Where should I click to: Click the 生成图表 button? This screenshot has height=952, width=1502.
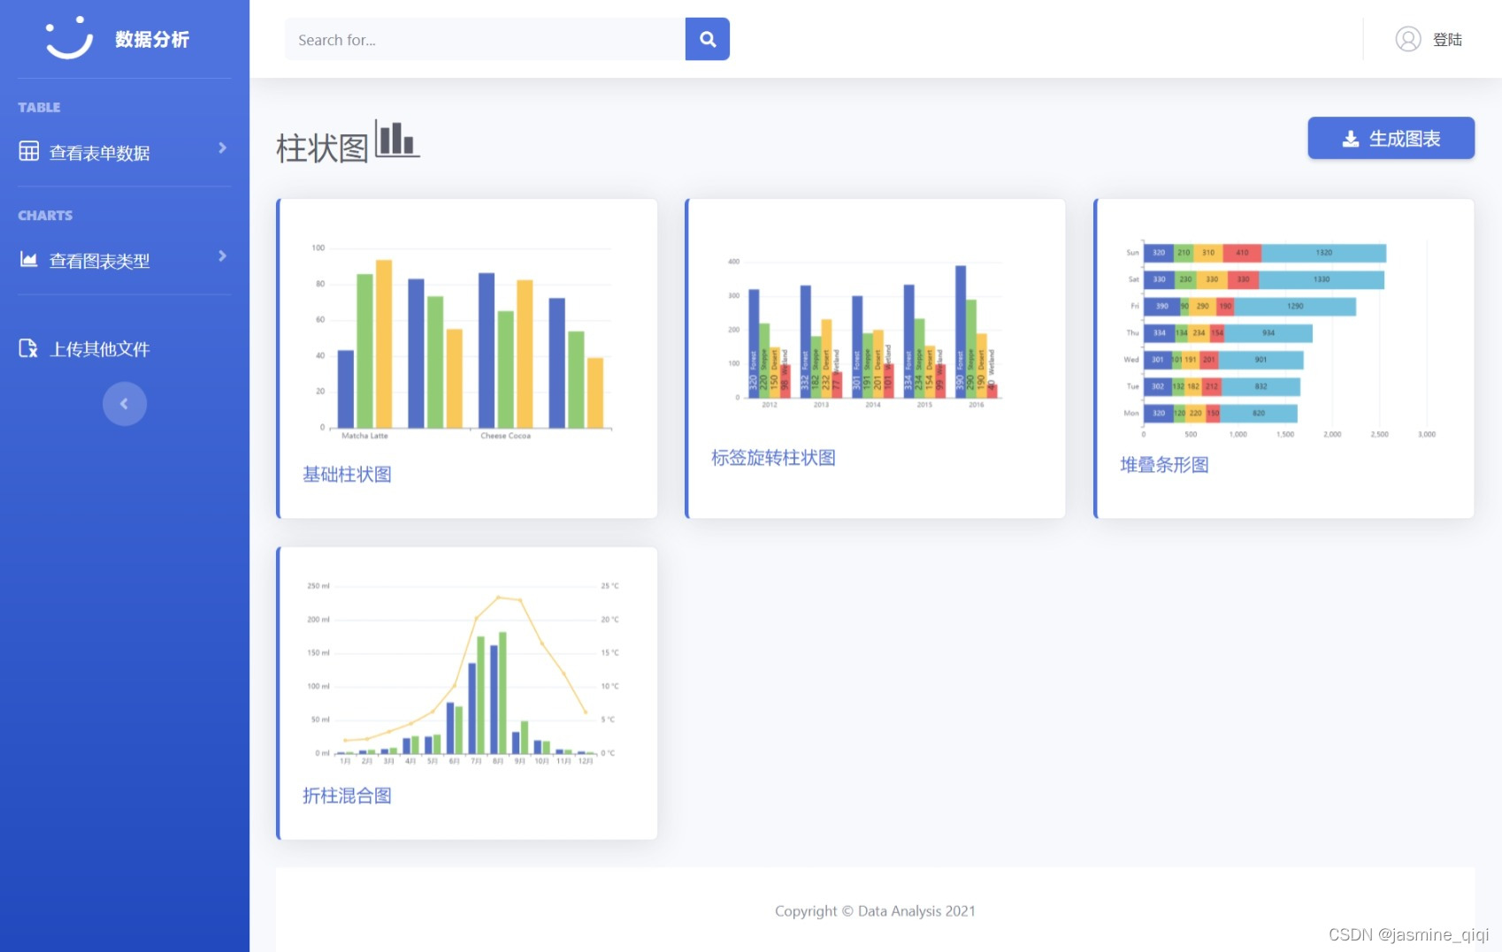pyautogui.click(x=1391, y=138)
